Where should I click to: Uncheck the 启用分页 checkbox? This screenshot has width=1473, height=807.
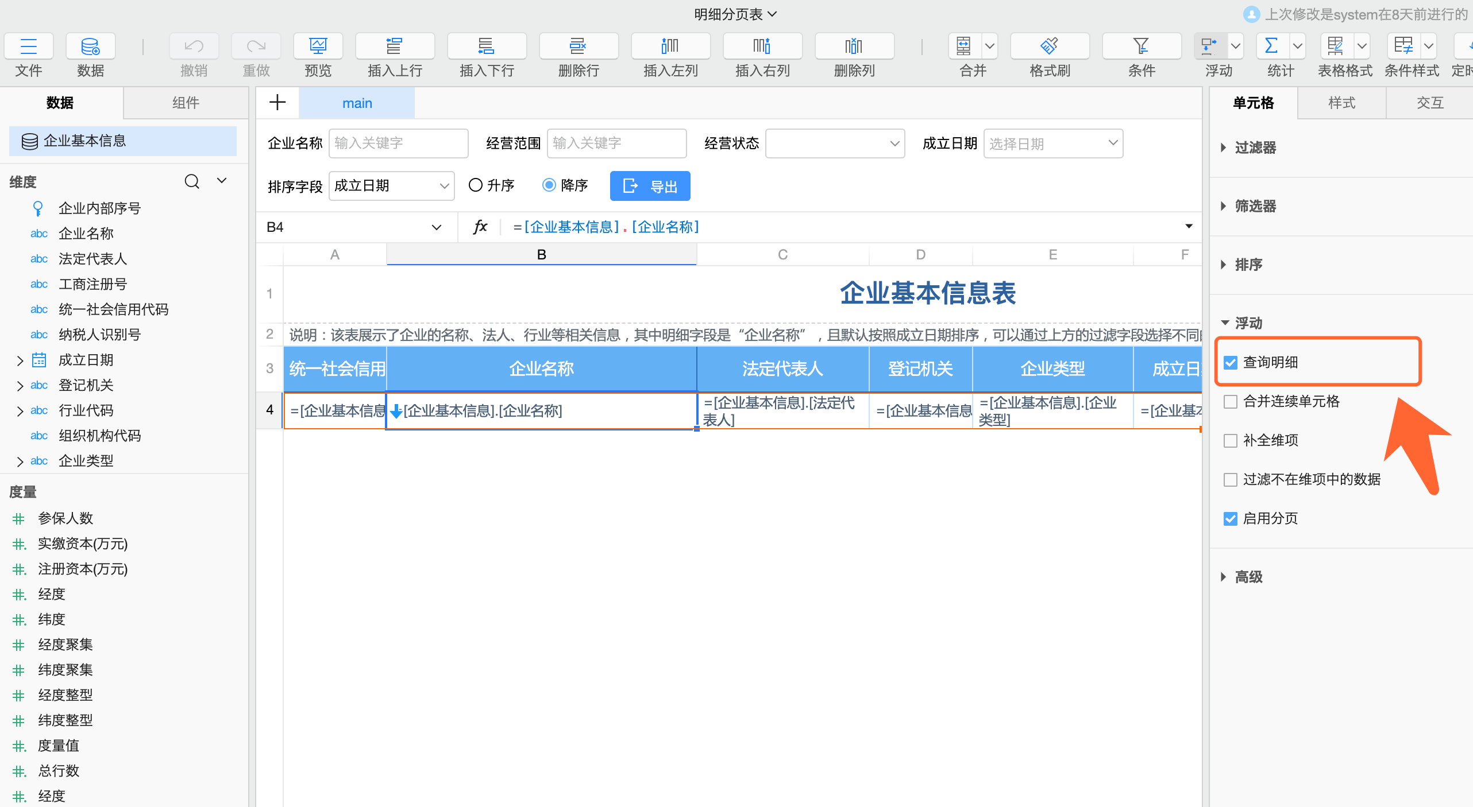pyautogui.click(x=1231, y=519)
